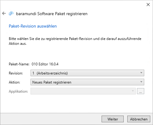This screenshot has height=125, width=153.
Task: Click the 'Applikation:' label
Action: click(x=18, y=91)
